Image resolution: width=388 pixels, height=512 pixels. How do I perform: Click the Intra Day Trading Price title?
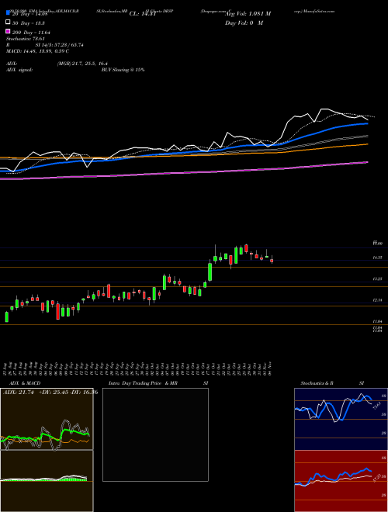[x=135, y=383]
